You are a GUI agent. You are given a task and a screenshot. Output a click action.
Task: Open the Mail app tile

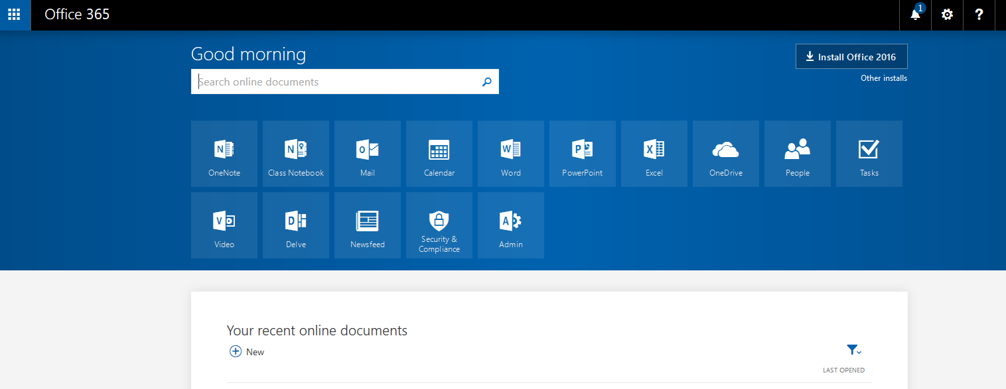[x=368, y=154]
